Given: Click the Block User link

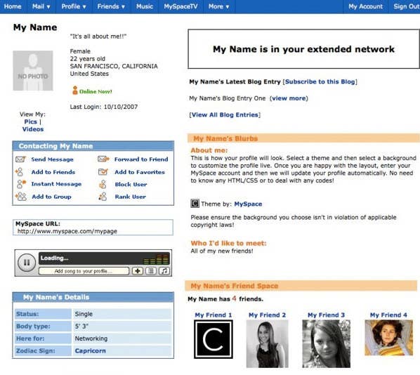Looking at the screenshot, I should [131, 184].
